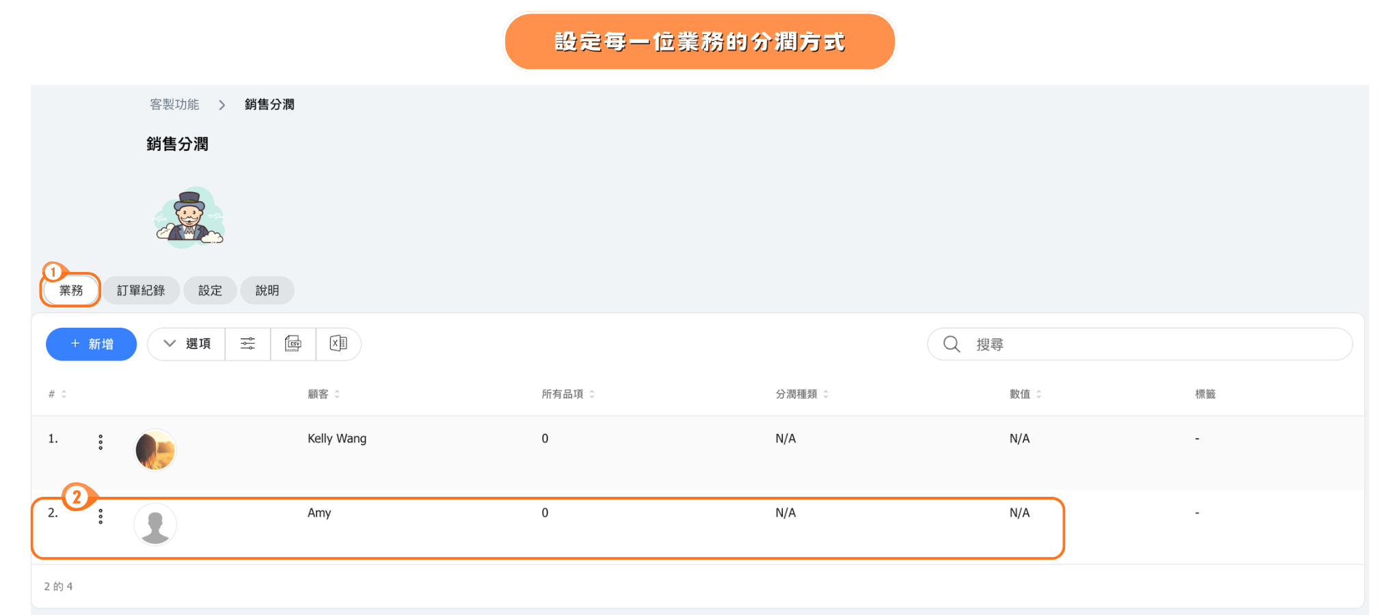Export list as CSV icon

point(293,344)
